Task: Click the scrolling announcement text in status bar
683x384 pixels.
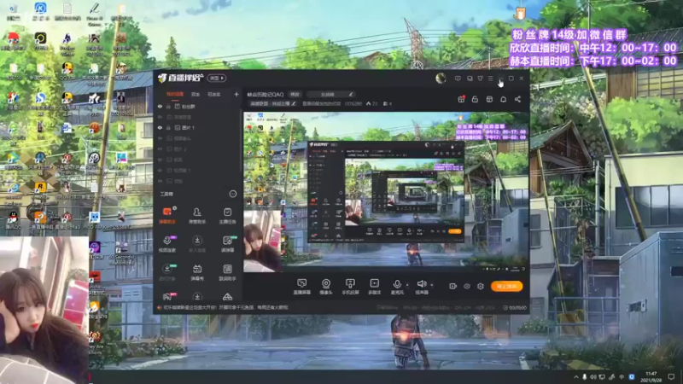Action: point(225,307)
